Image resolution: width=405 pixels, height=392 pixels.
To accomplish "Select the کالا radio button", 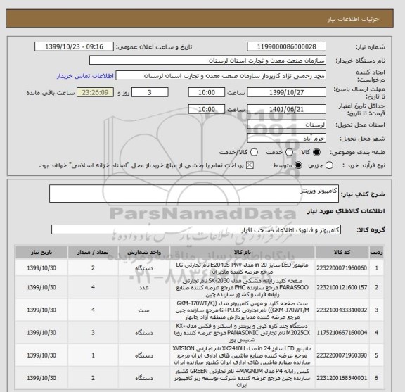I will [316, 152].
